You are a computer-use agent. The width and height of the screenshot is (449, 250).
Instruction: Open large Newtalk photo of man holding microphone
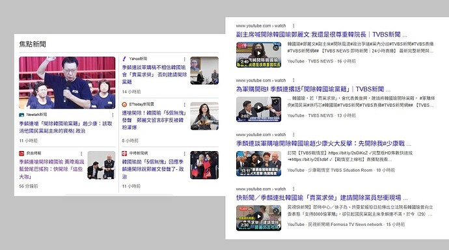click(67, 83)
